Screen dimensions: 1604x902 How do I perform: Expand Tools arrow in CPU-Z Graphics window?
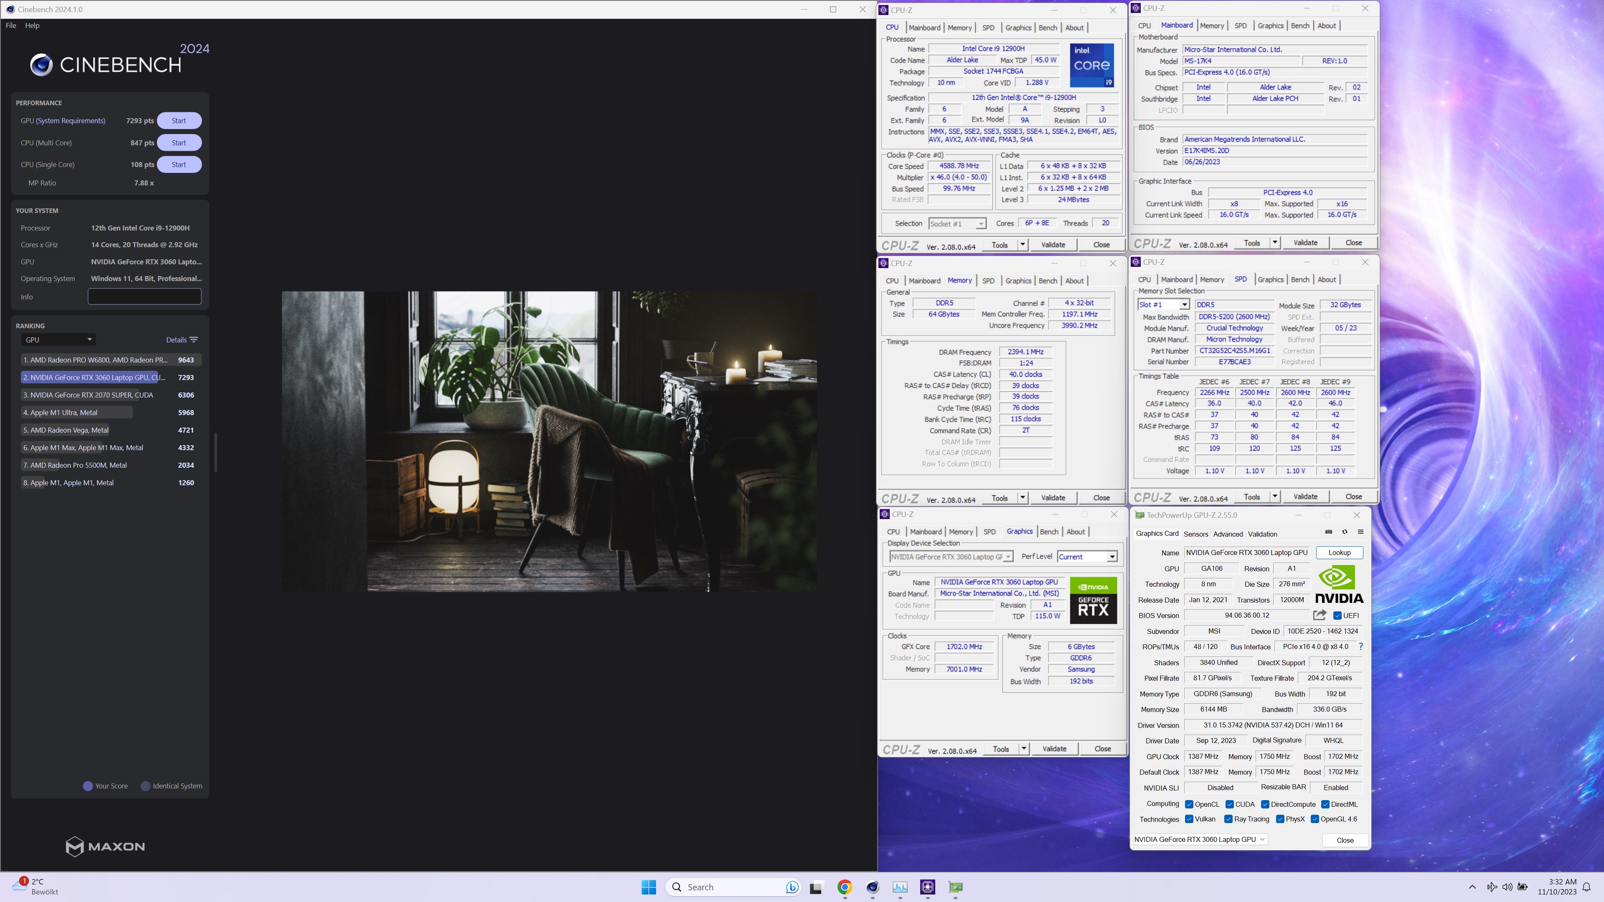tap(1023, 749)
